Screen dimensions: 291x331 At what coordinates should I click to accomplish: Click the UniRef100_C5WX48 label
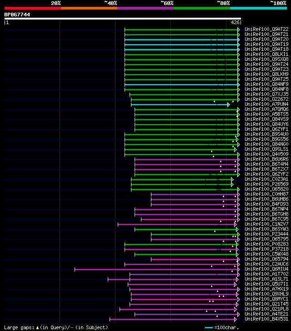point(266,254)
